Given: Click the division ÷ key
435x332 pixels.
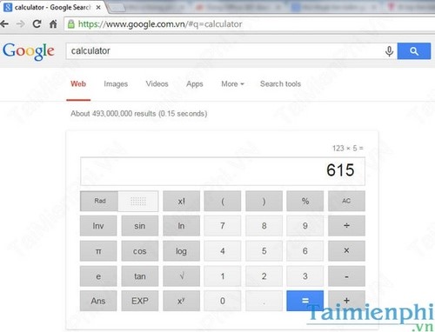Looking at the screenshot, I should pos(346,226).
